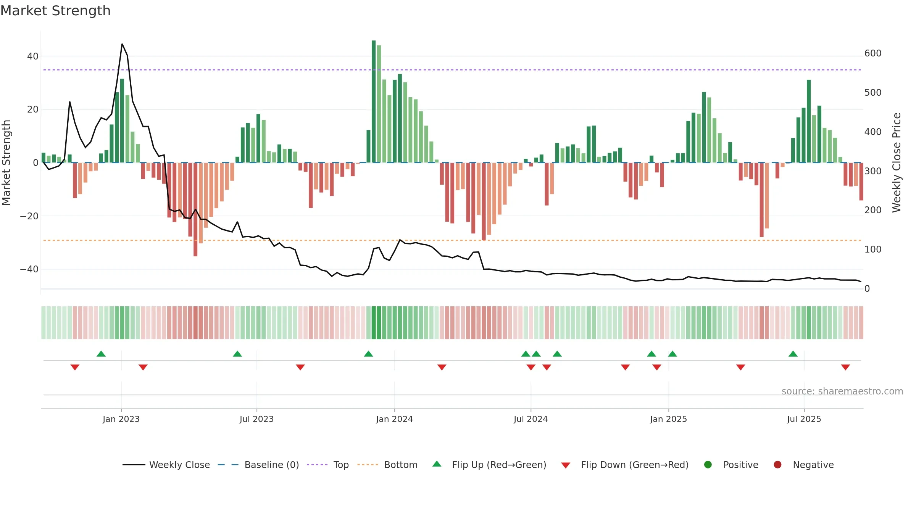Toggle the Flip Up (Red→Green) legend entry
This screenshot has width=916, height=515.
[489, 465]
